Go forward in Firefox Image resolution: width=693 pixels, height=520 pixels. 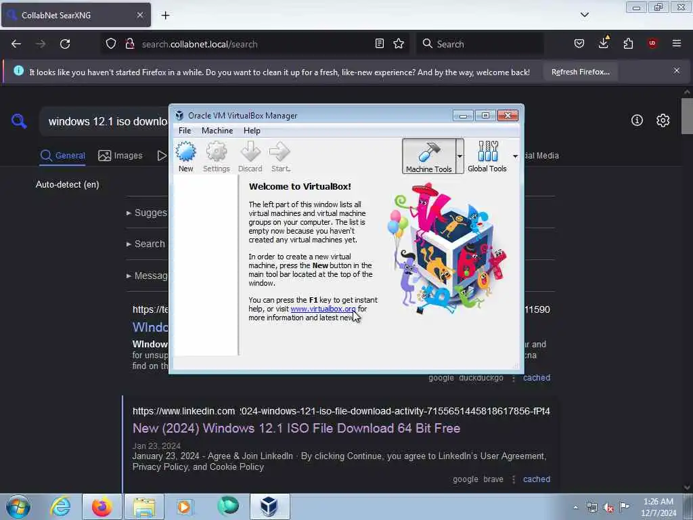(41, 44)
